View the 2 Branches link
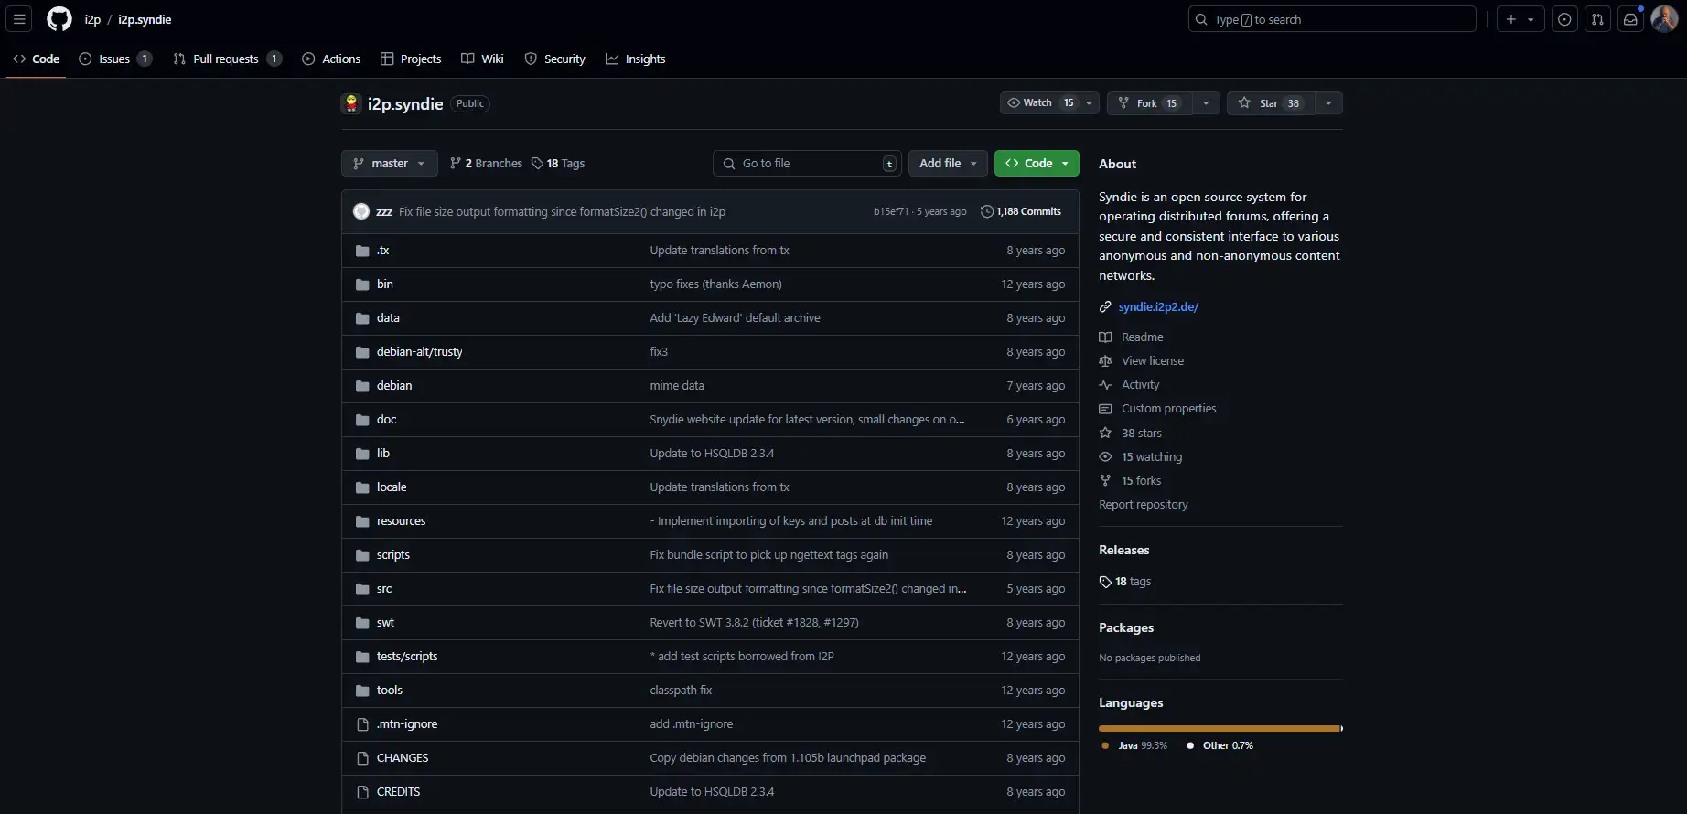Viewport: 1687px width, 814px height. (x=486, y=163)
